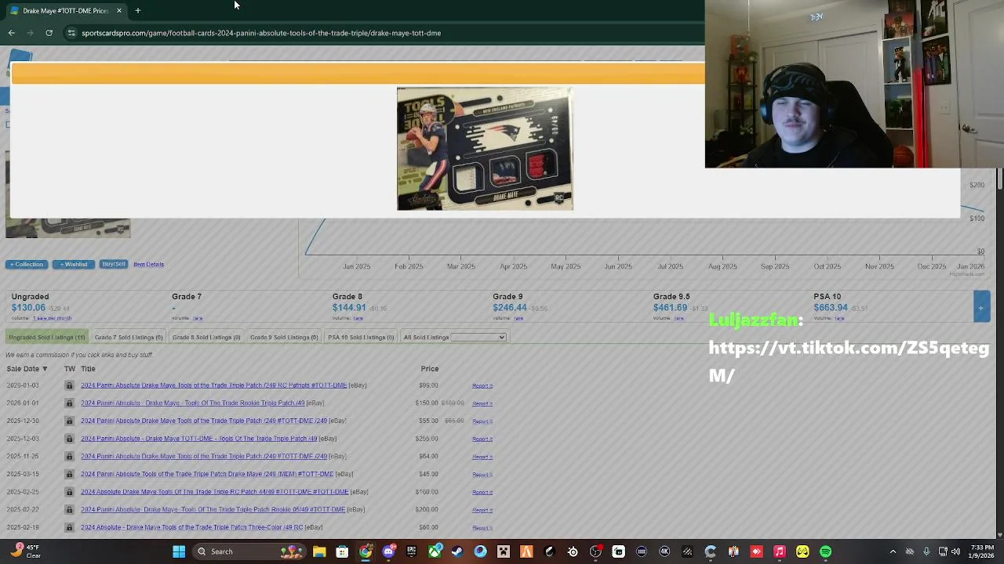Viewport: 1004px width, 564px height.
Task: Open Microsoft Store from the taskbar
Action: [x=342, y=551]
